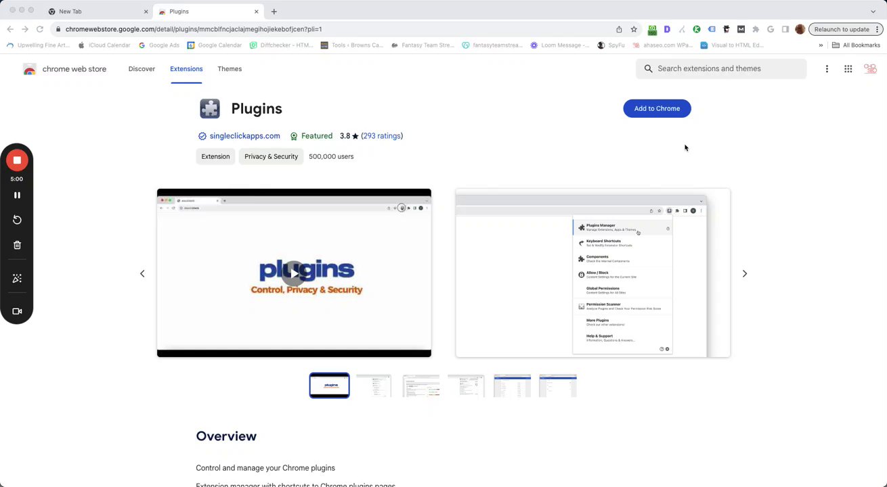The width and height of the screenshot is (887, 487).
Task: Restart the recording using the circular arrow icon
Action: (17, 220)
